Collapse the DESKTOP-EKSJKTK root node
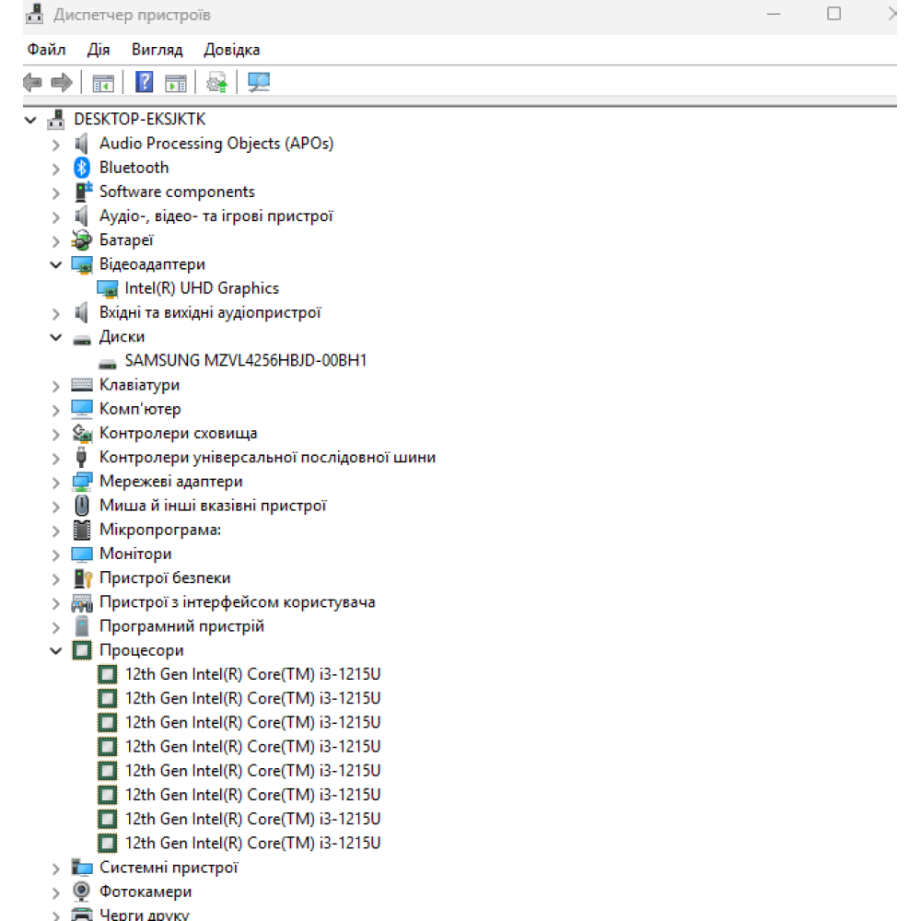Viewport: 921px width, 921px height. [32, 120]
